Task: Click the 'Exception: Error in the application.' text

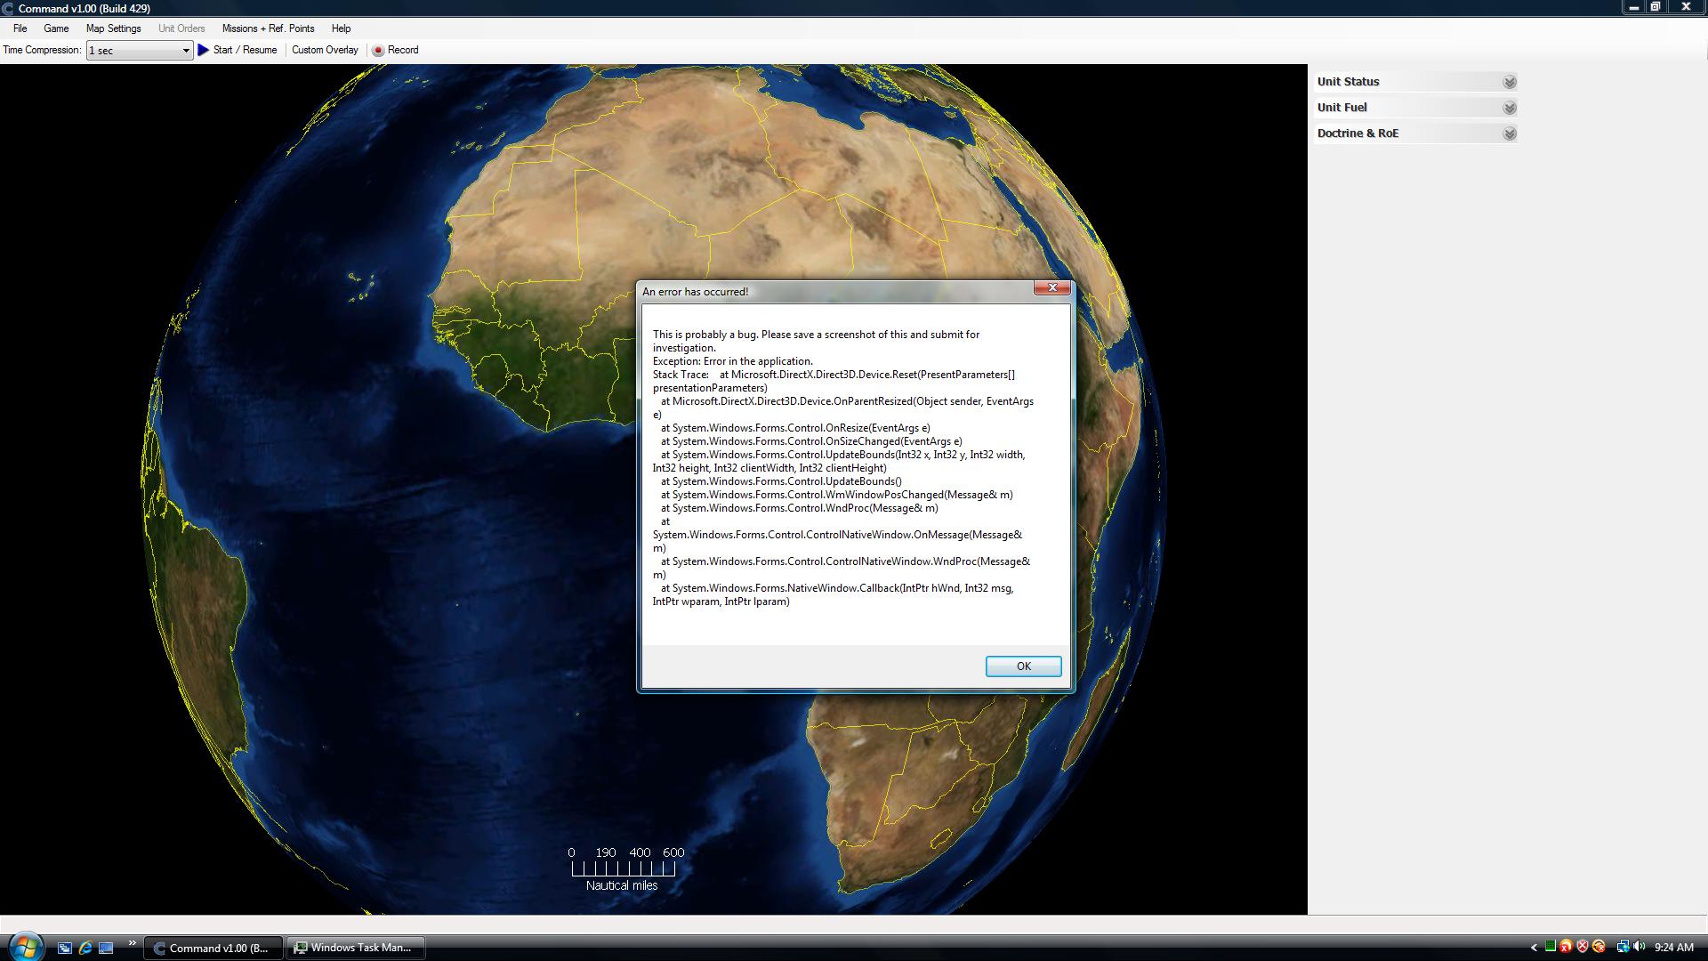Action: pos(732,361)
